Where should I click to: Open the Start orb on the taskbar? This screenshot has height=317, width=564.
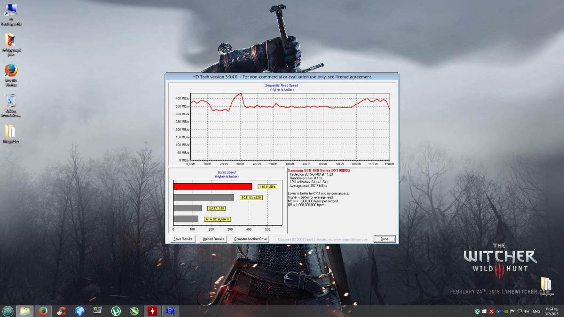point(8,311)
